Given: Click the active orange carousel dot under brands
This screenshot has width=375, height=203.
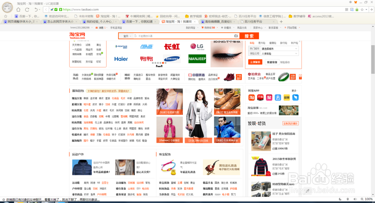Looking at the screenshot, I should (x=163, y=63).
